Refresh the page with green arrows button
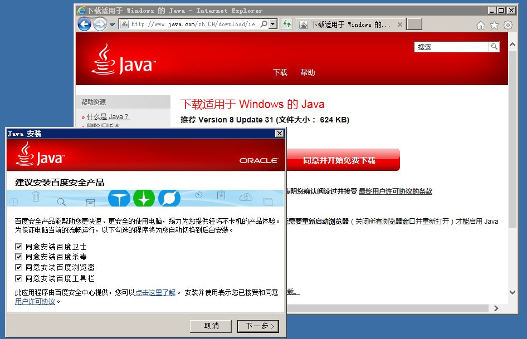Image resolution: width=527 pixels, height=339 pixels. [287, 24]
